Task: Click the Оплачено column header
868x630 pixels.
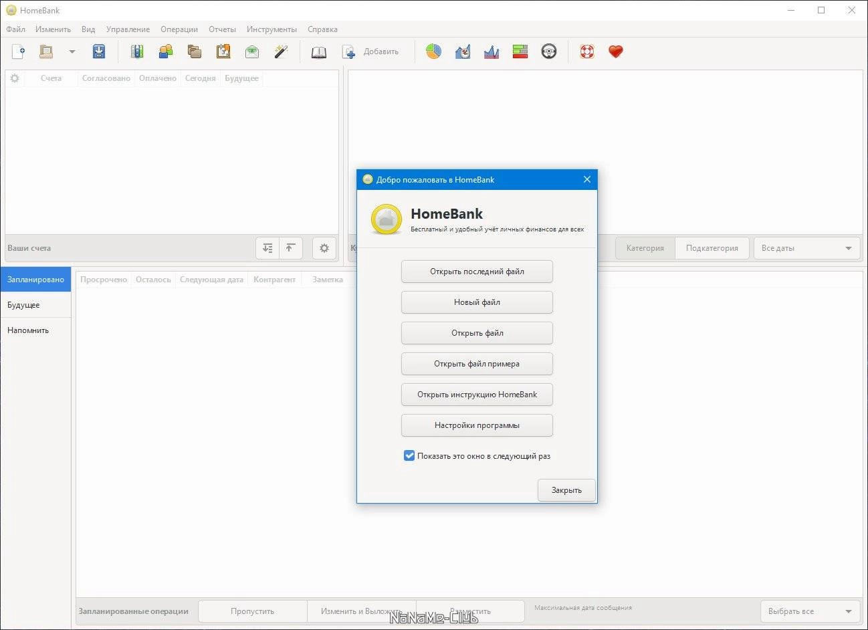Action: point(158,78)
